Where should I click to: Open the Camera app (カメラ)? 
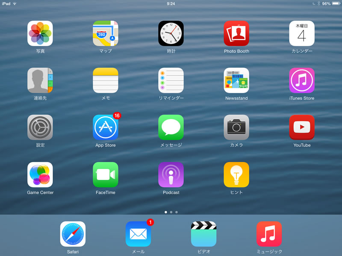click(x=236, y=127)
